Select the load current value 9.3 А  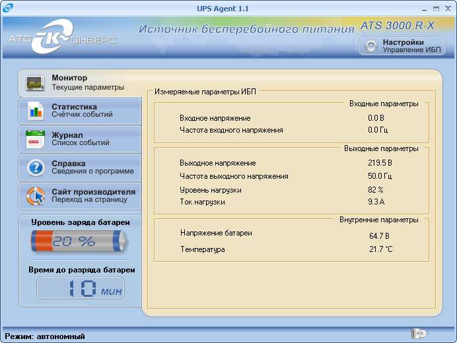tap(376, 202)
